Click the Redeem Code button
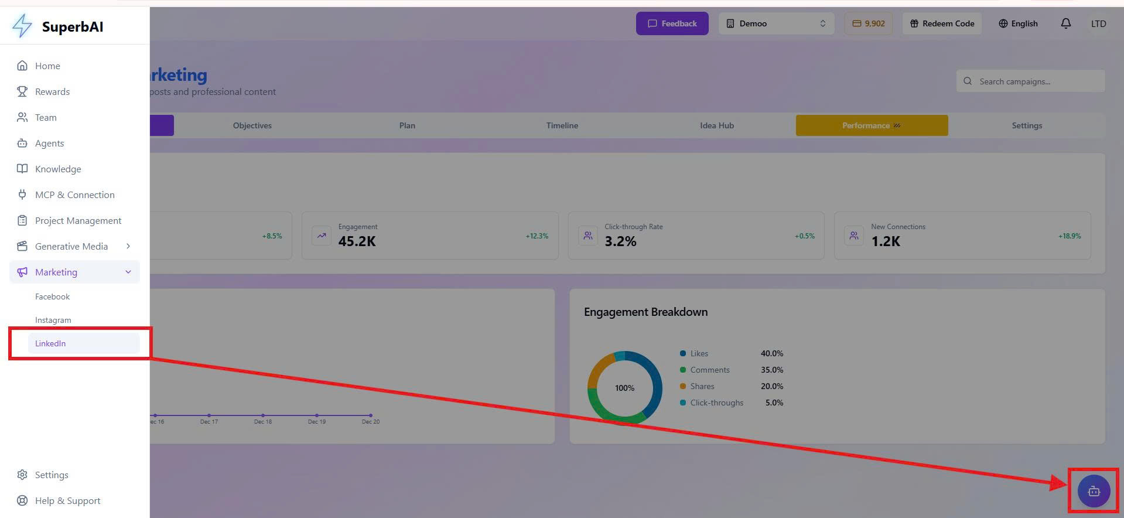The width and height of the screenshot is (1124, 518). point(942,23)
